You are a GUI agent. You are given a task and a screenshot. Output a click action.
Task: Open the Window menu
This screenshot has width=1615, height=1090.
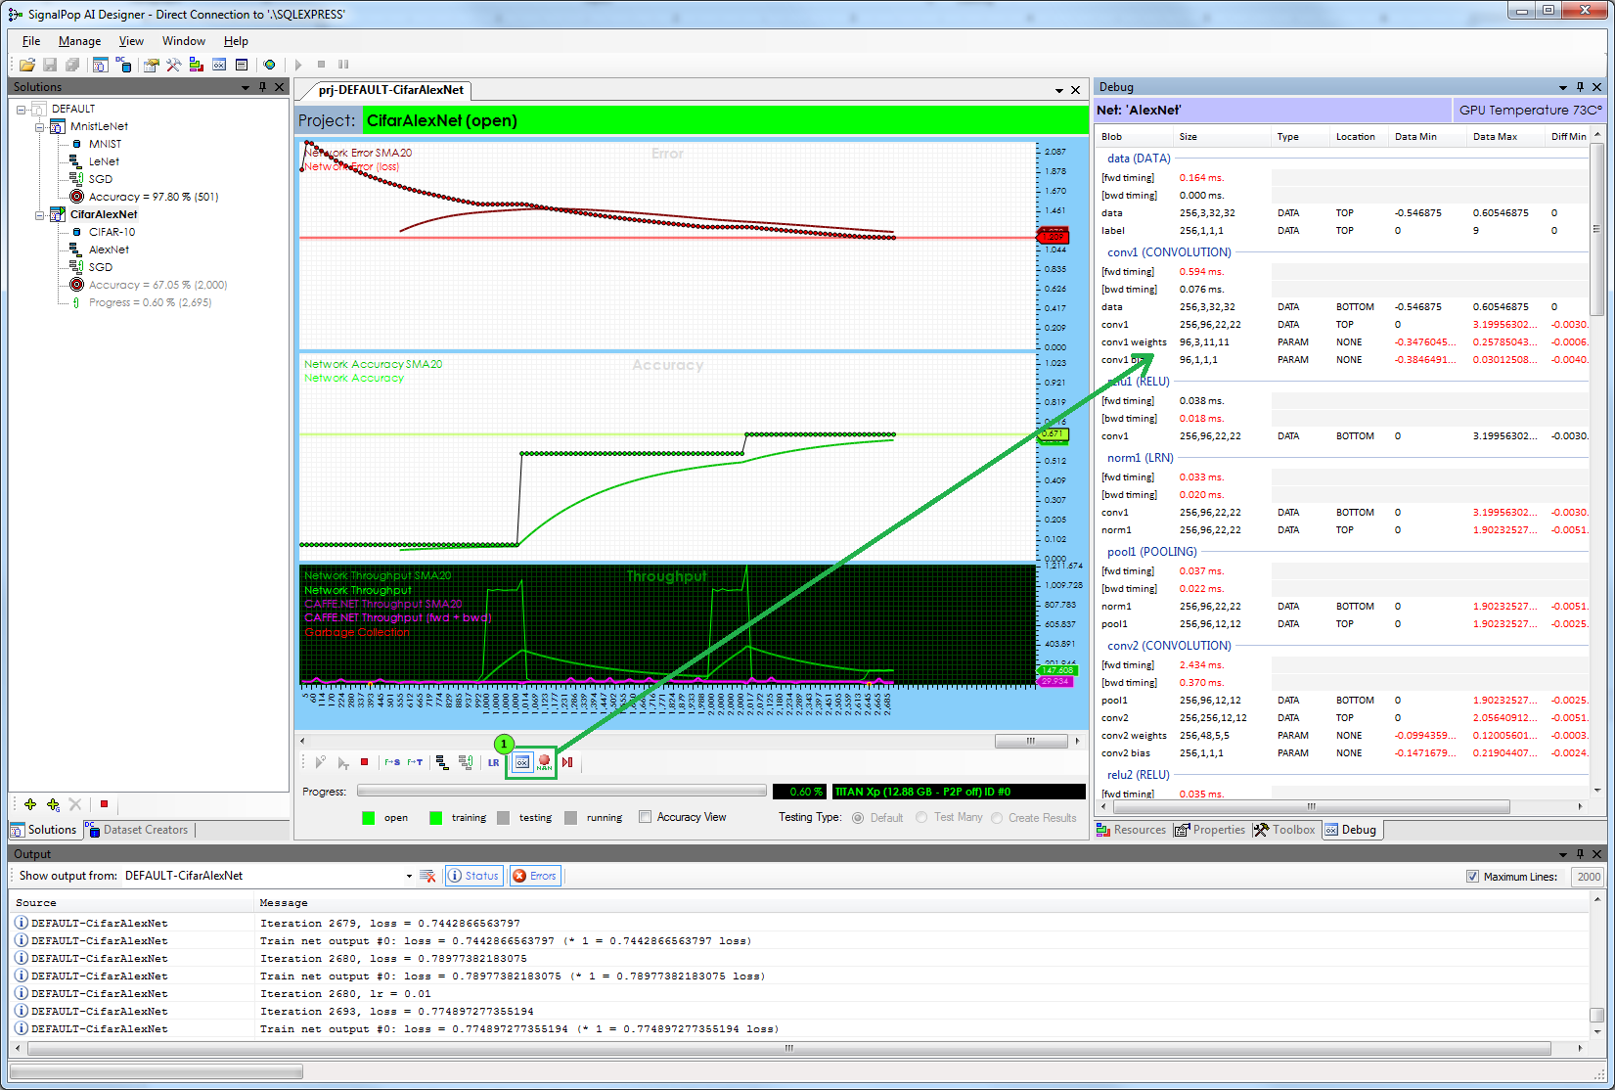184,41
